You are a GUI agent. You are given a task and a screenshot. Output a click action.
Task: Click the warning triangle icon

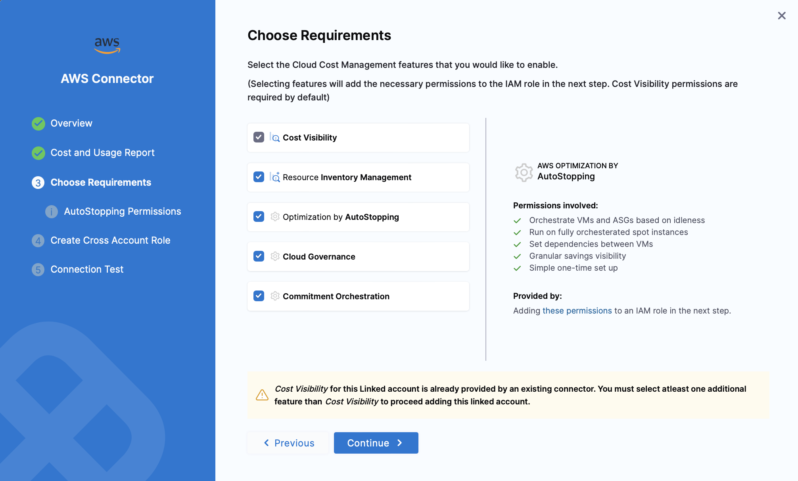coord(262,395)
